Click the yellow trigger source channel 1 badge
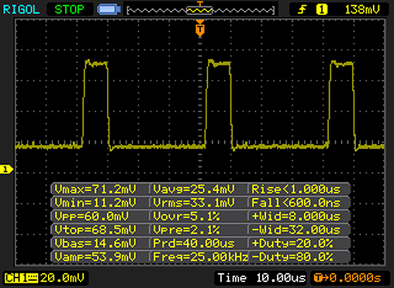The image size is (394, 288). click(x=322, y=10)
